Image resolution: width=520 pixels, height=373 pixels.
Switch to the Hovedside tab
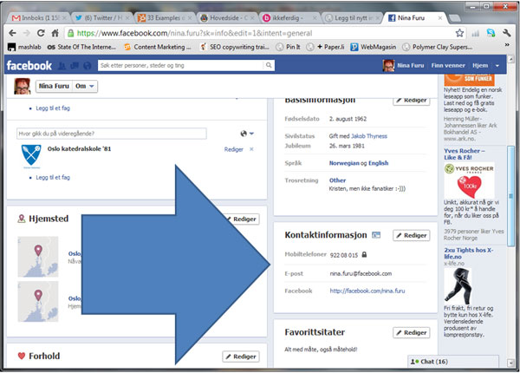pos(227,18)
